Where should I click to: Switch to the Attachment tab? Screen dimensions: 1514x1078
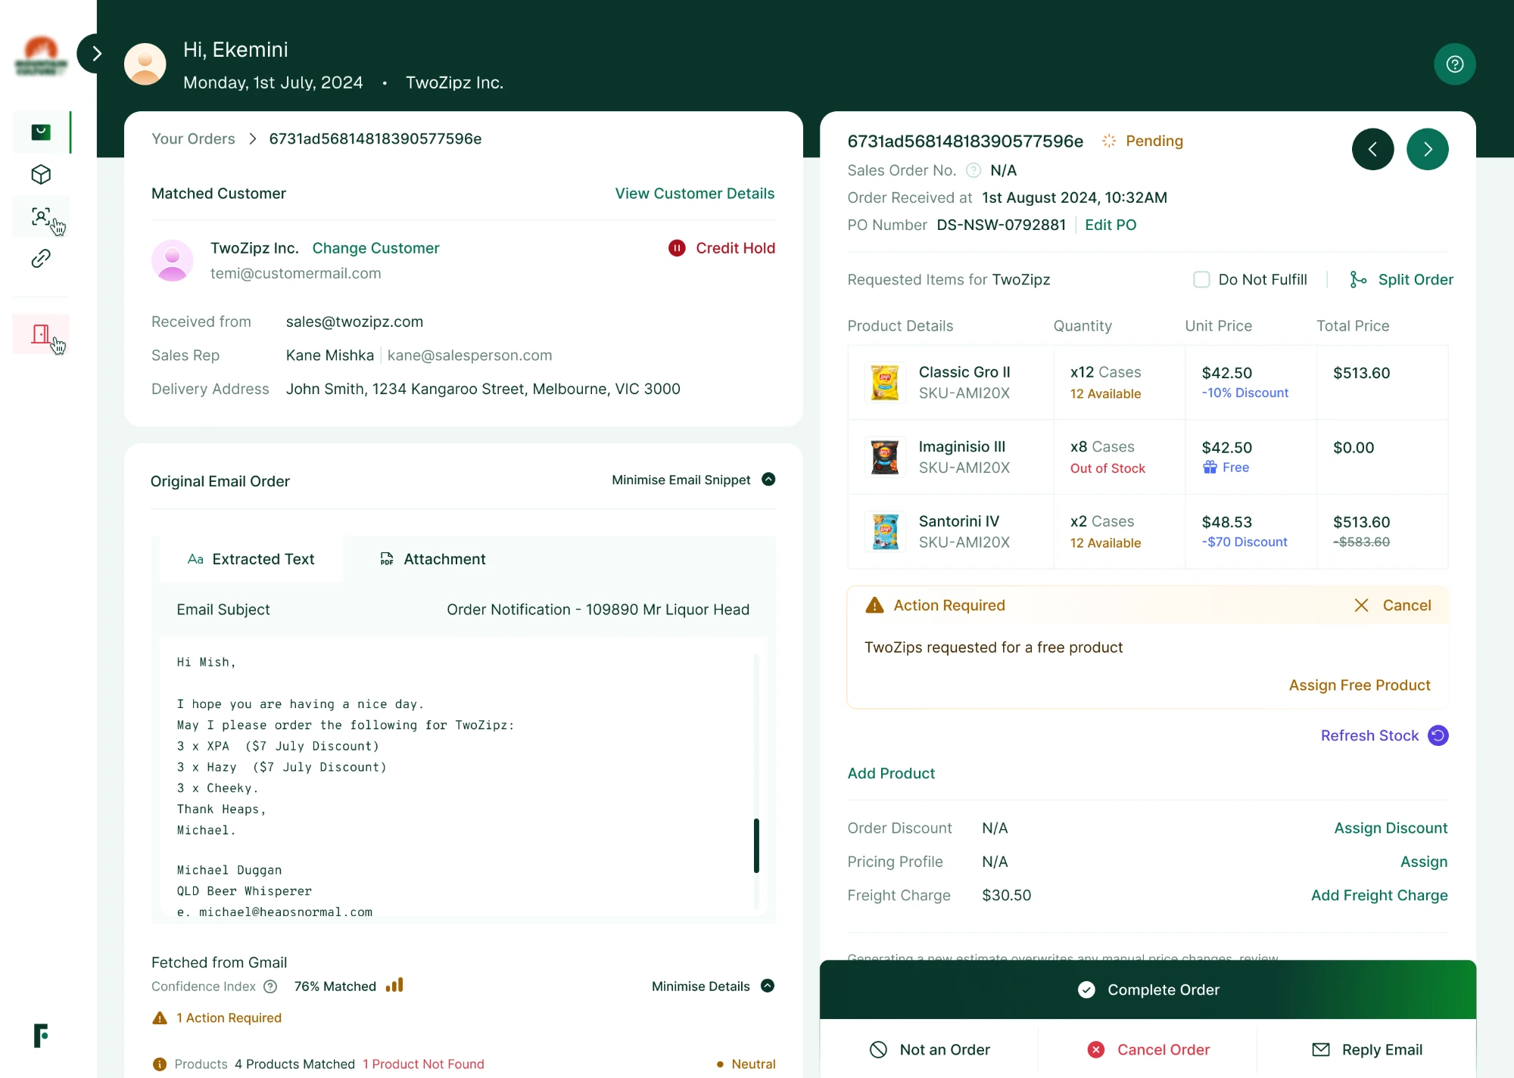pyautogui.click(x=432, y=559)
